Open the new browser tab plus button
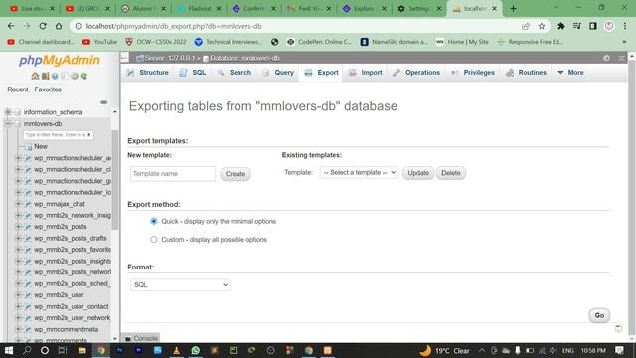The image size is (636, 358). [513, 9]
